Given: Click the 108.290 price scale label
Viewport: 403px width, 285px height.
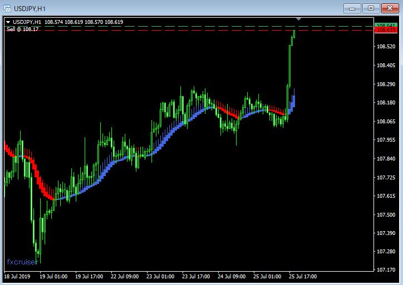Looking at the screenshot, I should 386,84.
